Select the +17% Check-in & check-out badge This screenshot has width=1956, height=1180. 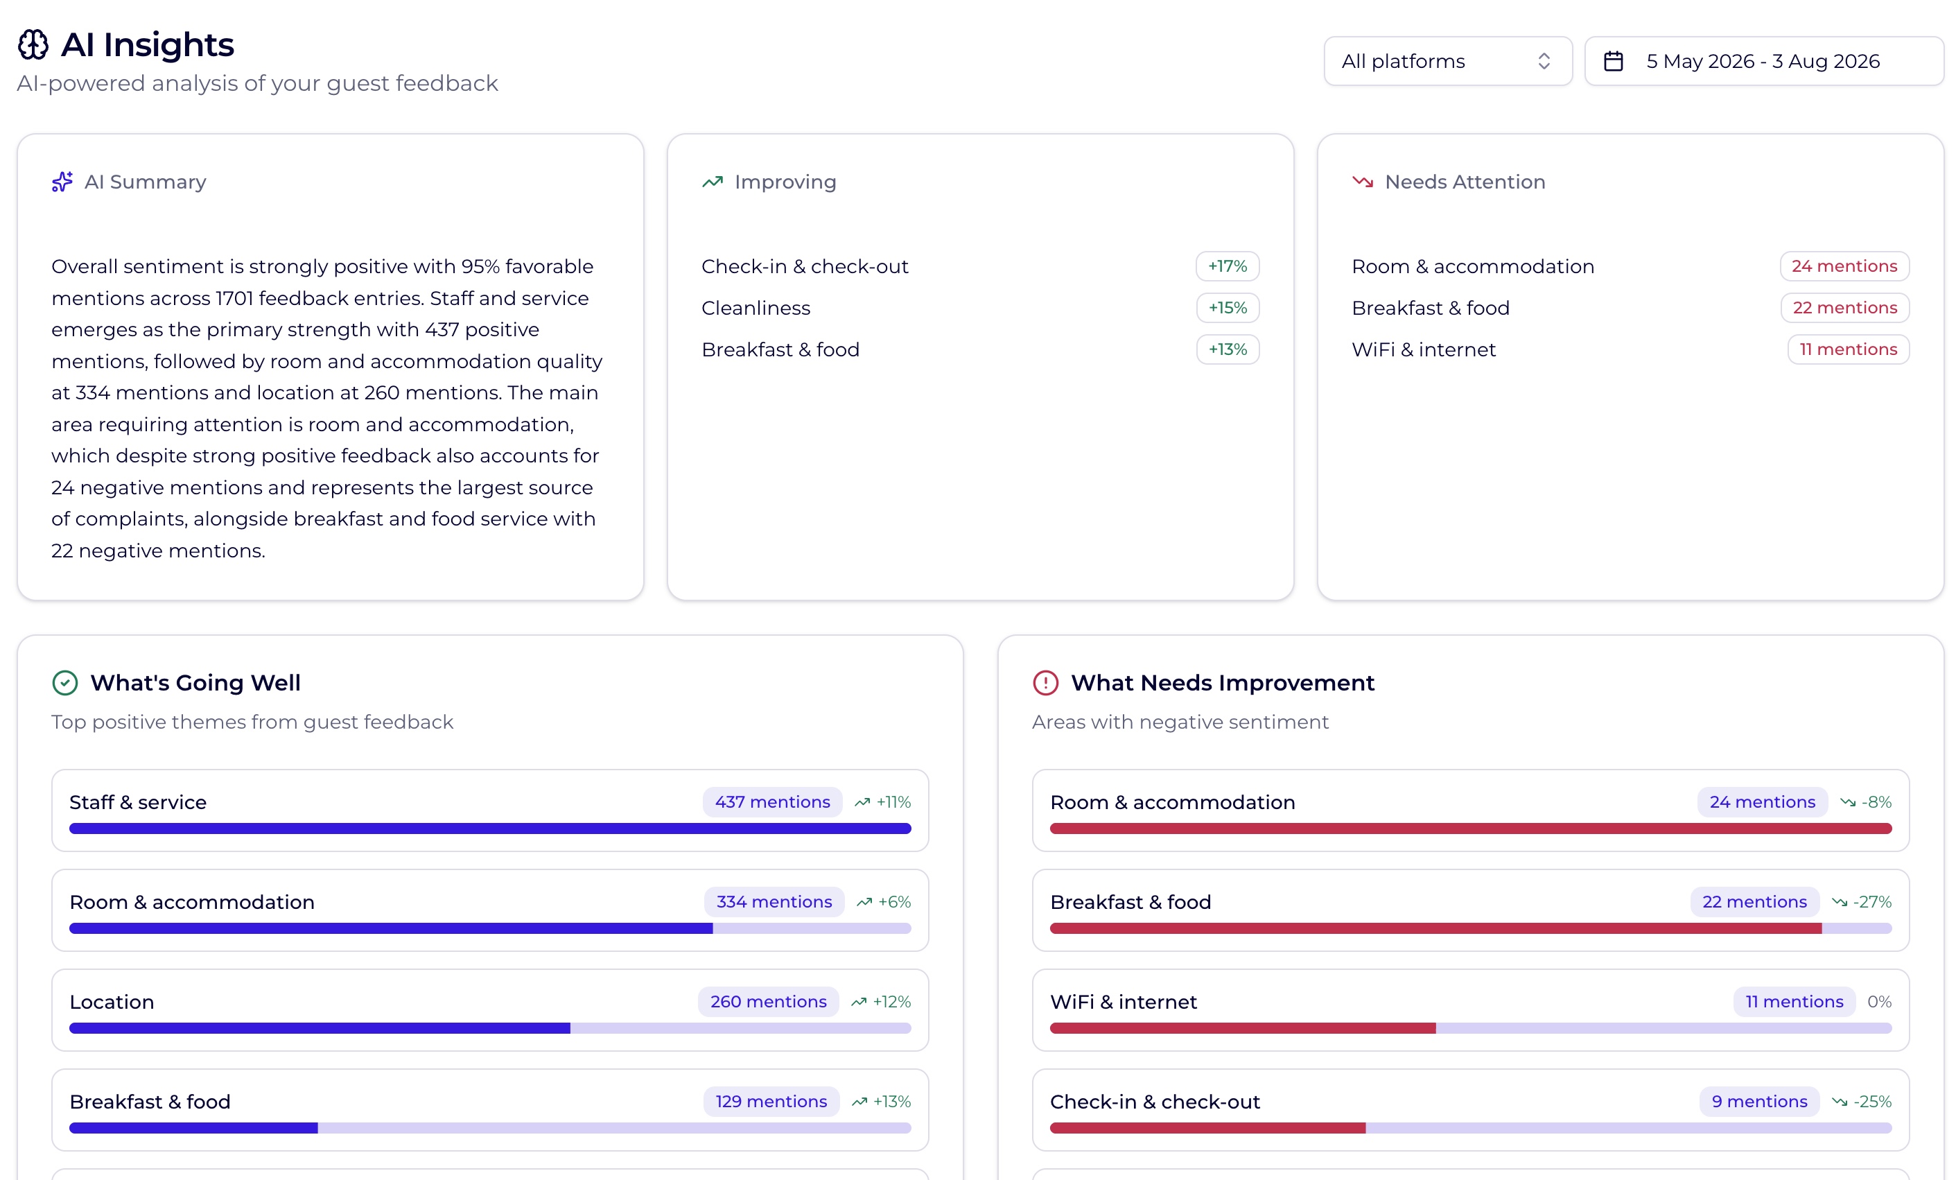click(x=1228, y=266)
